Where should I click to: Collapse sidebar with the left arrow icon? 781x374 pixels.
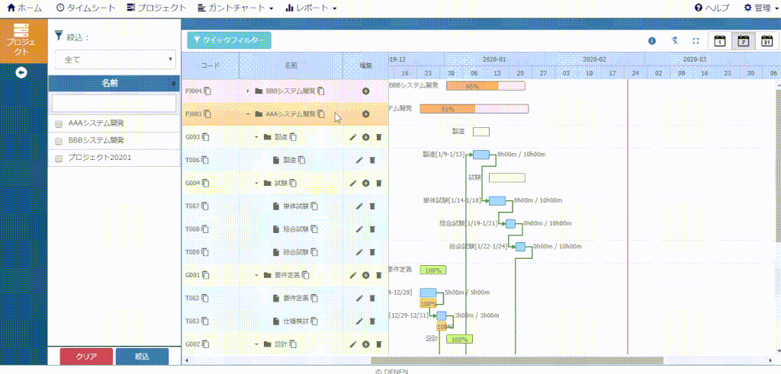coord(21,72)
